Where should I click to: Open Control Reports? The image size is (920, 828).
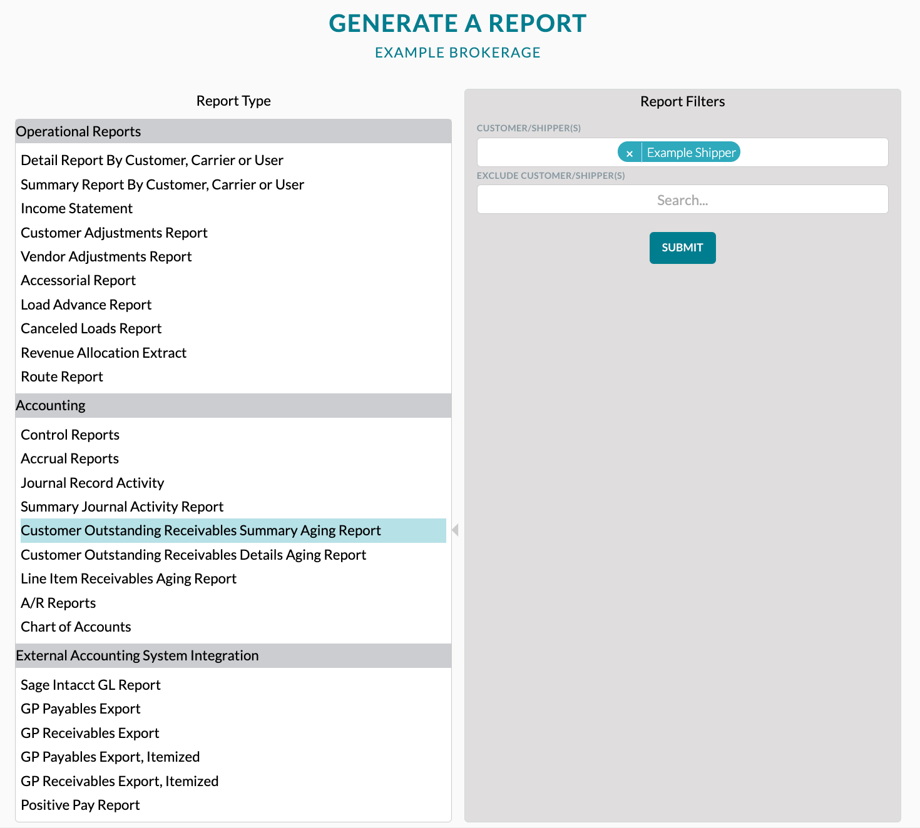click(70, 435)
